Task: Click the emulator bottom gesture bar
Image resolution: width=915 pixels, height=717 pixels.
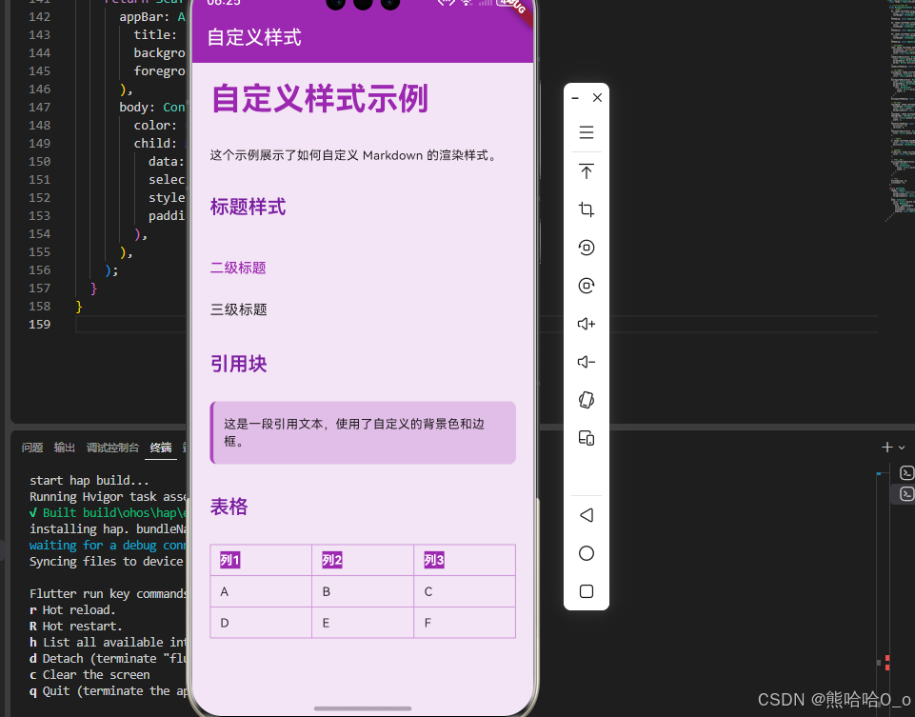Action: pos(363,708)
